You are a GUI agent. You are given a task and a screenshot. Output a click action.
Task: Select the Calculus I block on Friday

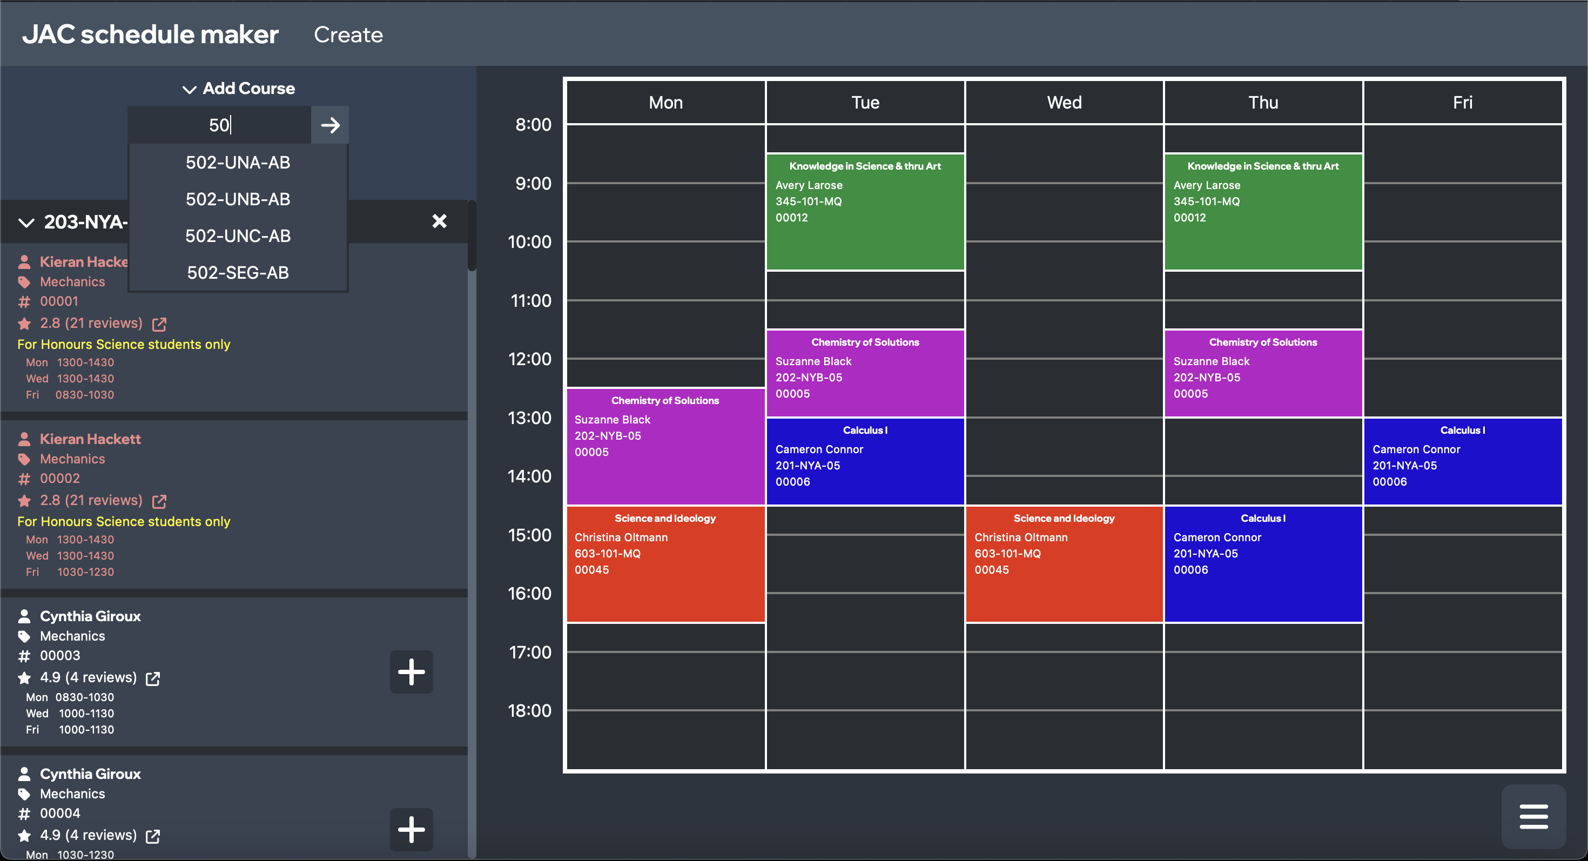click(1463, 461)
